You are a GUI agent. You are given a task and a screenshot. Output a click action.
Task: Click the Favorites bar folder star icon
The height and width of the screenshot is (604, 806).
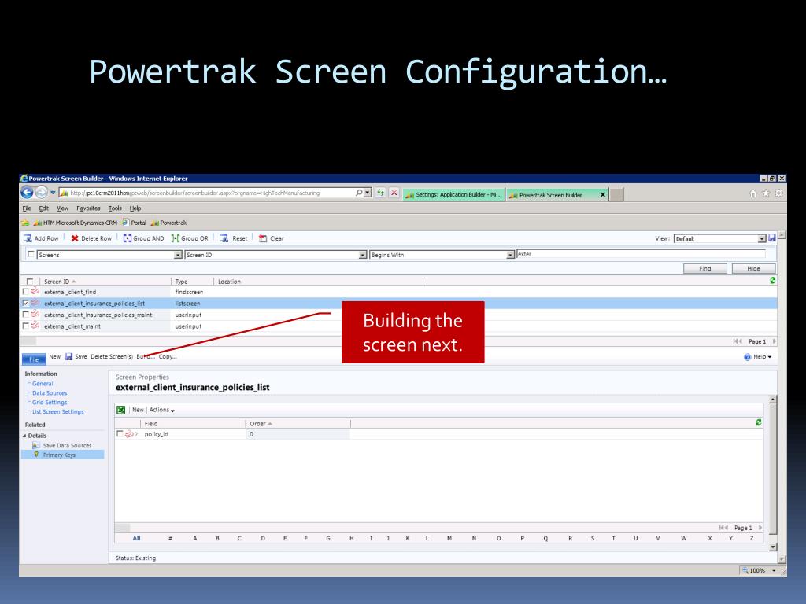24,223
